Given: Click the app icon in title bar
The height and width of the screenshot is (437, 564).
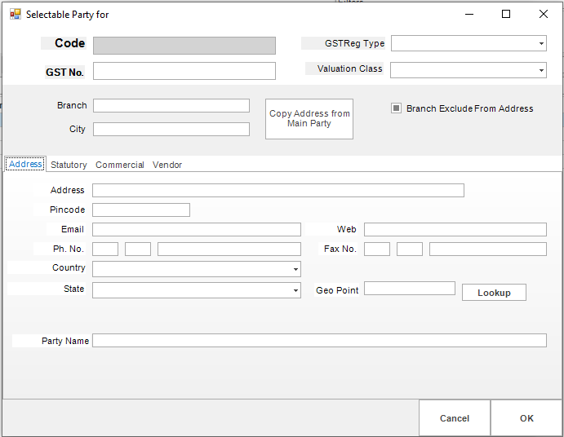Looking at the screenshot, I should 15,15.
